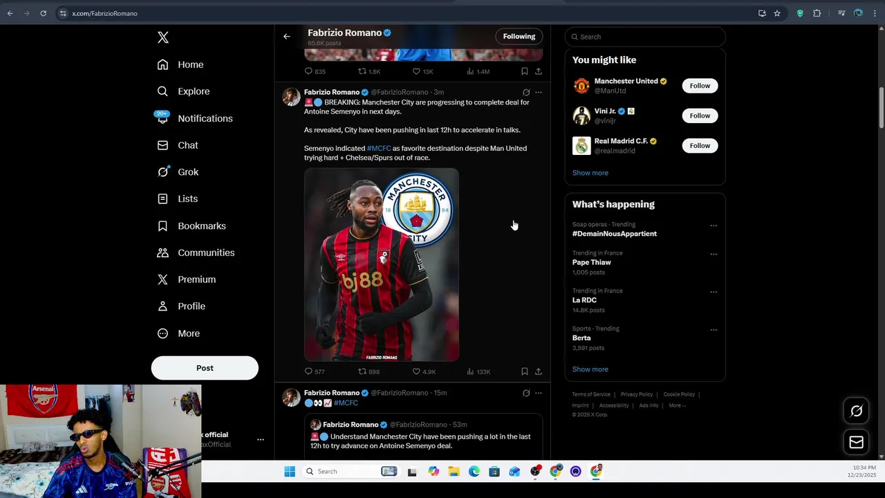Open options for #DemainNousAppartient trend
885x498 pixels.
[714, 225]
